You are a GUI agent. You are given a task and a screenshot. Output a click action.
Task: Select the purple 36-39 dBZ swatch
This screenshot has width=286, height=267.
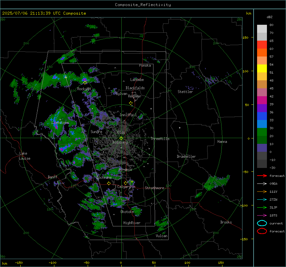point(262,108)
